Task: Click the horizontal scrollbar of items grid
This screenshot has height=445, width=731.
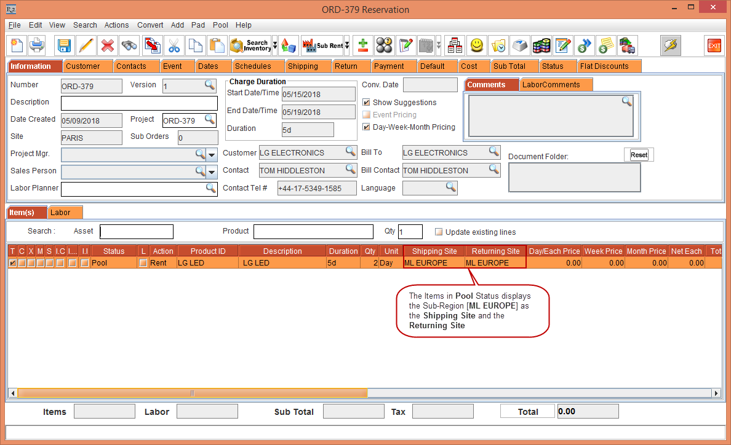Action: pyautogui.click(x=192, y=393)
